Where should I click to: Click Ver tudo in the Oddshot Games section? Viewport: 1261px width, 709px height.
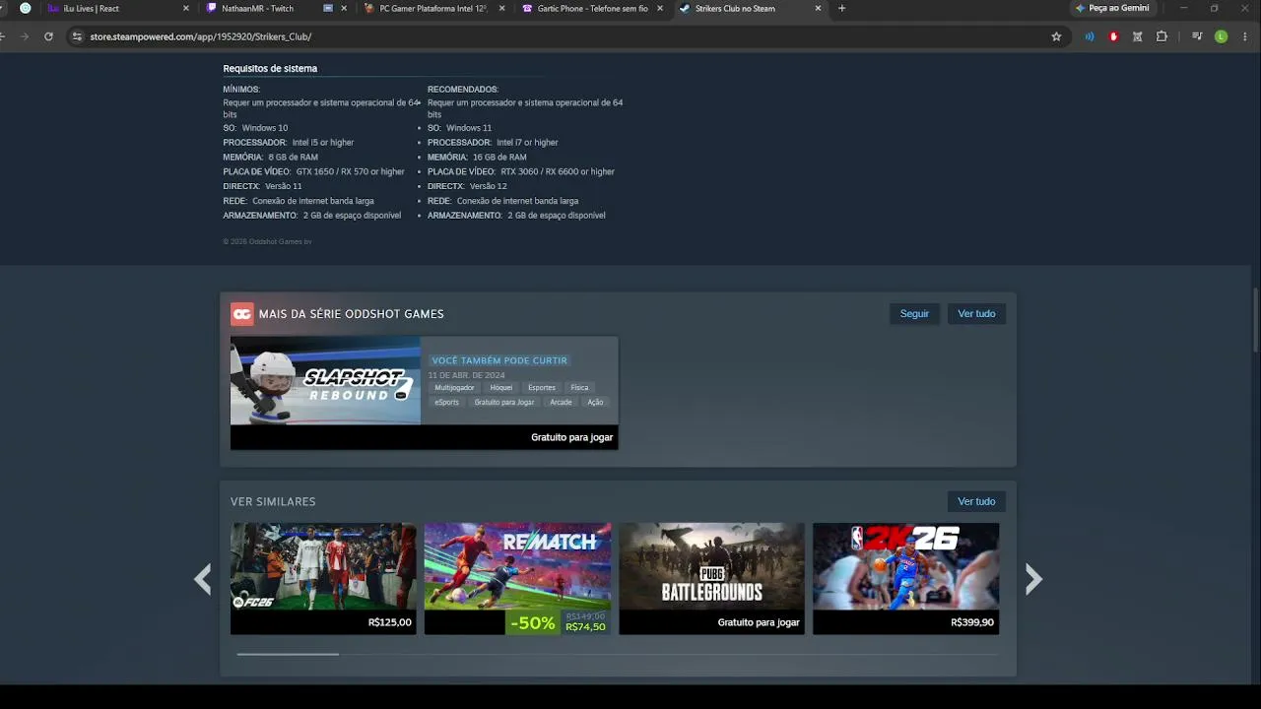point(976,313)
